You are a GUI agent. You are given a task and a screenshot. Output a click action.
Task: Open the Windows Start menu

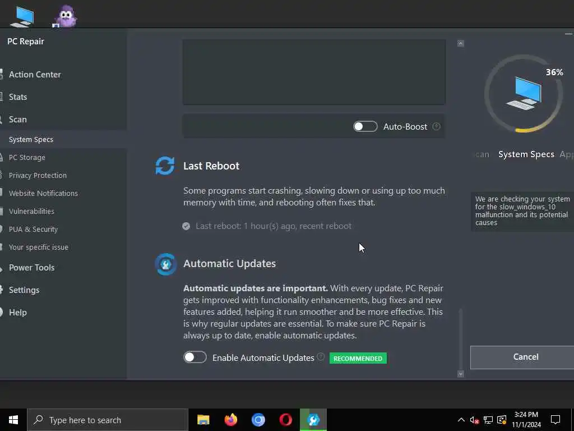[13, 420]
